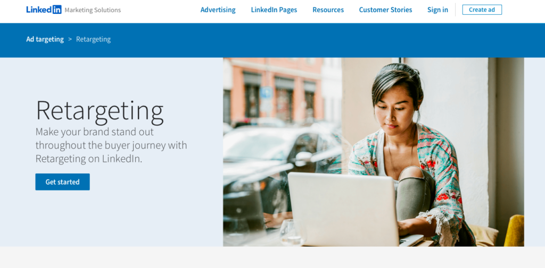Screen dimensions: 545x268
Task: Click the large Retargeting headline
Action: (100, 111)
